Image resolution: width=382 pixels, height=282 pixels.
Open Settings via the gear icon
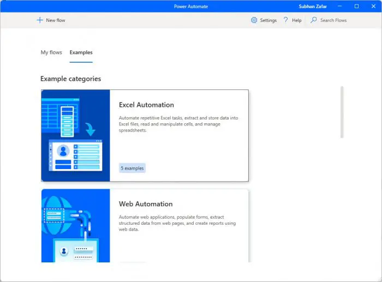(254, 20)
